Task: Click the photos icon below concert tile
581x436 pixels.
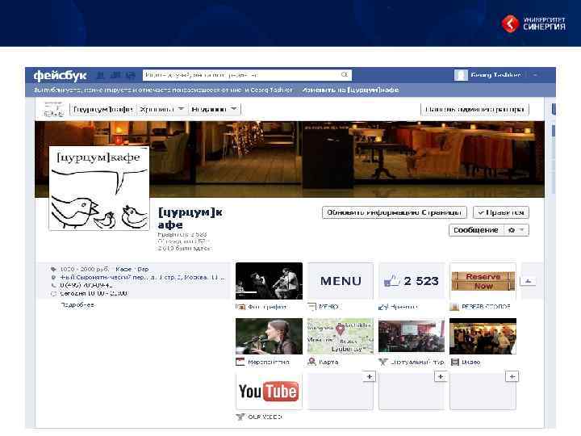Action: [240, 307]
